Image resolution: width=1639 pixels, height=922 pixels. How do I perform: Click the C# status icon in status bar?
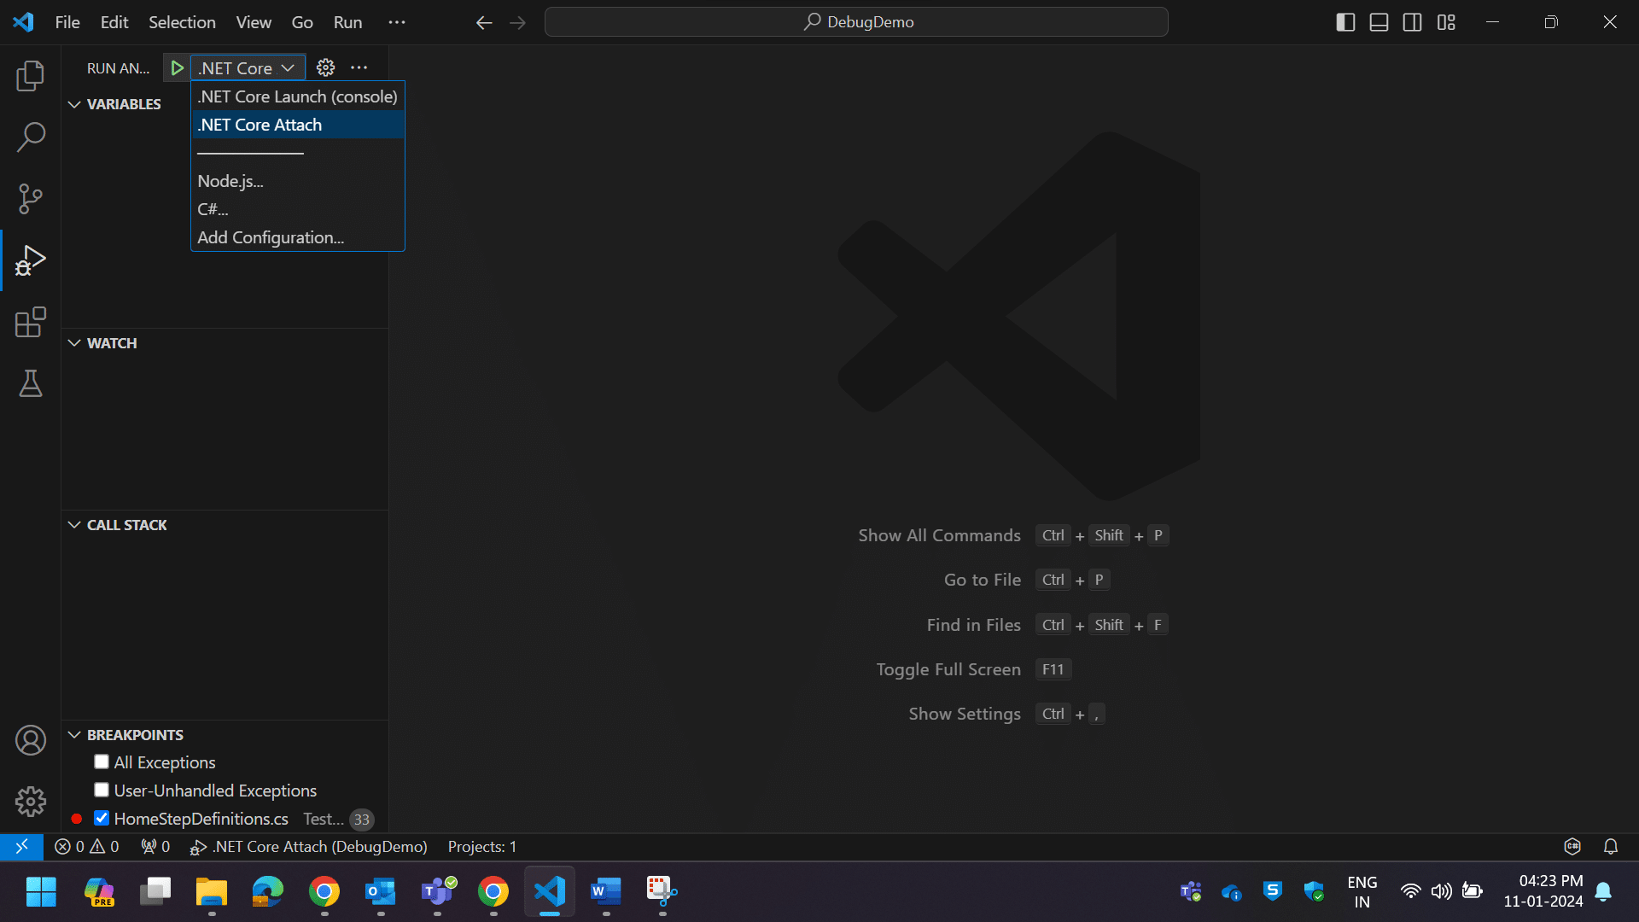1572,846
